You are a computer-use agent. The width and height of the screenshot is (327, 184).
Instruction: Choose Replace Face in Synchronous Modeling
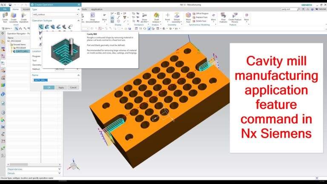pos(200,17)
